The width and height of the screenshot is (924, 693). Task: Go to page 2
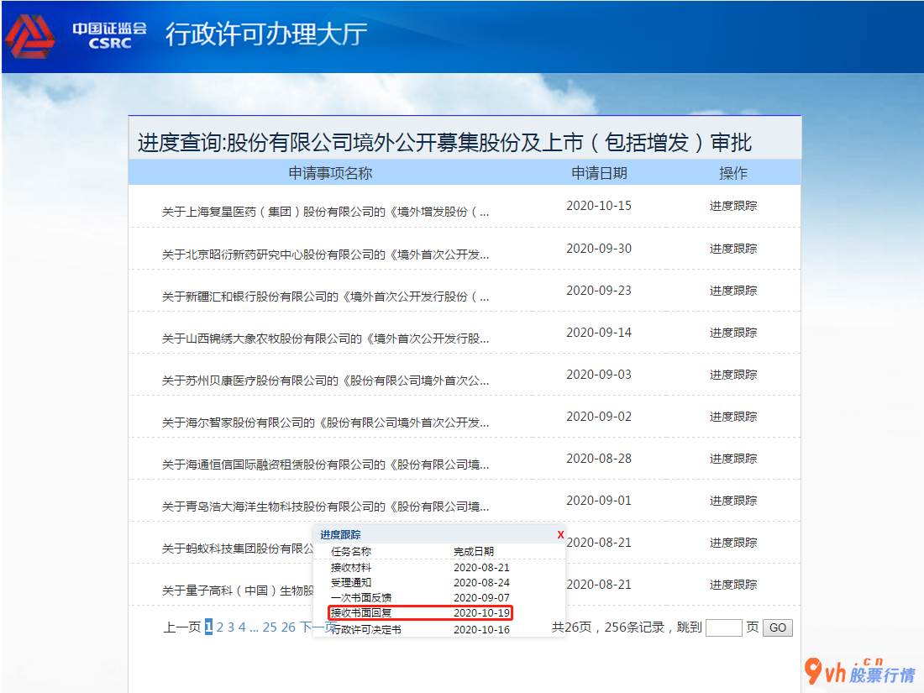click(x=220, y=627)
